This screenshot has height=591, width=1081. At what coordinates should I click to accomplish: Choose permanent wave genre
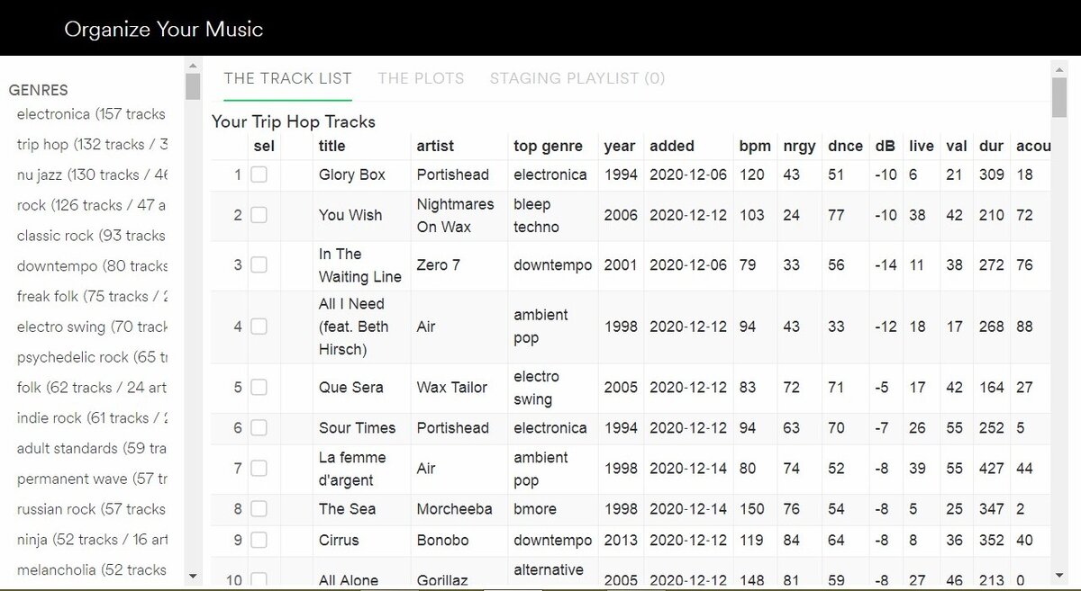click(92, 479)
